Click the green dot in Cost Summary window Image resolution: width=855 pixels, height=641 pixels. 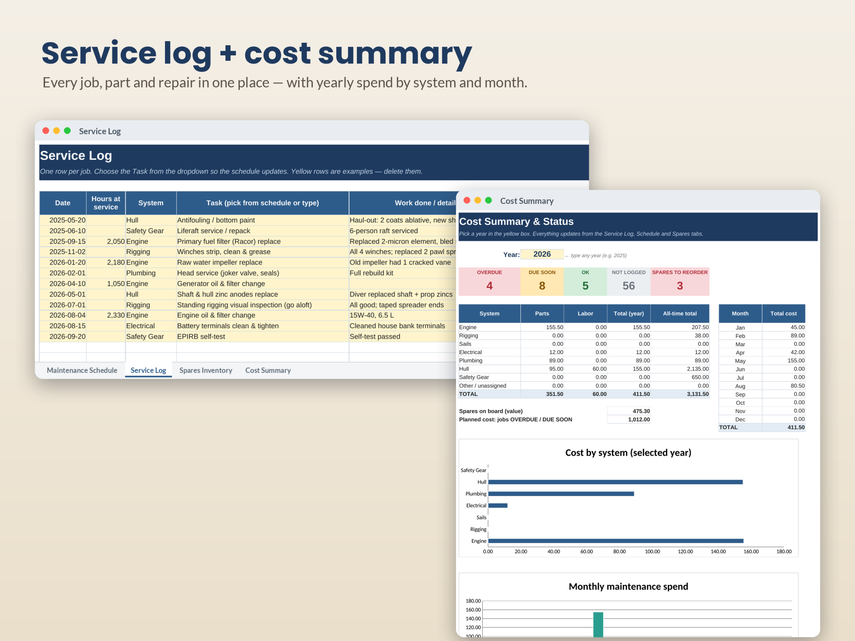coord(489,200)
